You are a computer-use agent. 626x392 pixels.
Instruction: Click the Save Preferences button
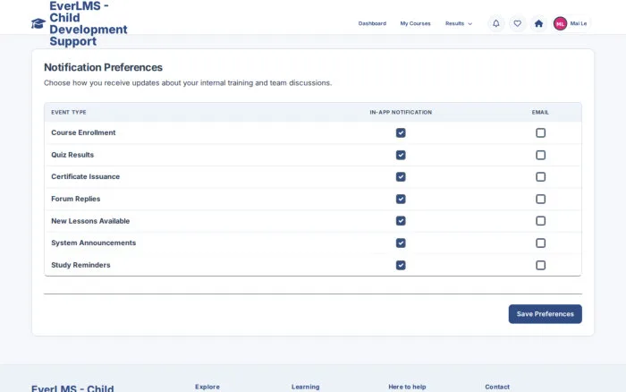545,314
